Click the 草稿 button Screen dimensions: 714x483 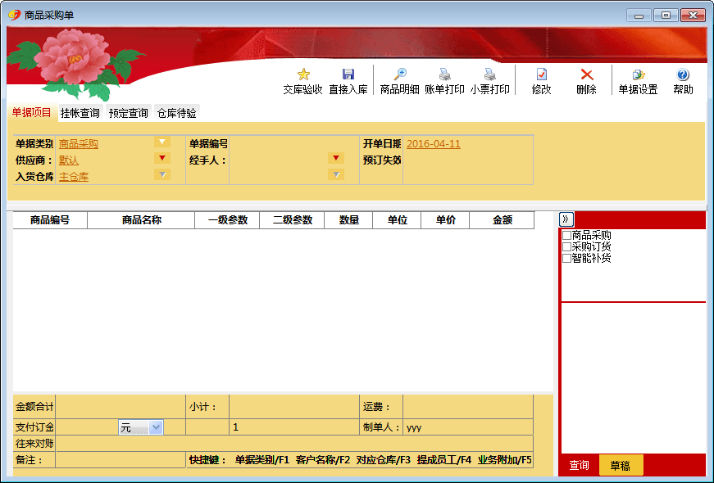(x=621, y=465)
